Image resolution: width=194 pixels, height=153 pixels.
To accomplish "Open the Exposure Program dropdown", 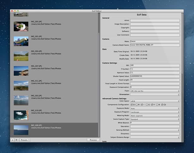I will [x=155, y=112].
